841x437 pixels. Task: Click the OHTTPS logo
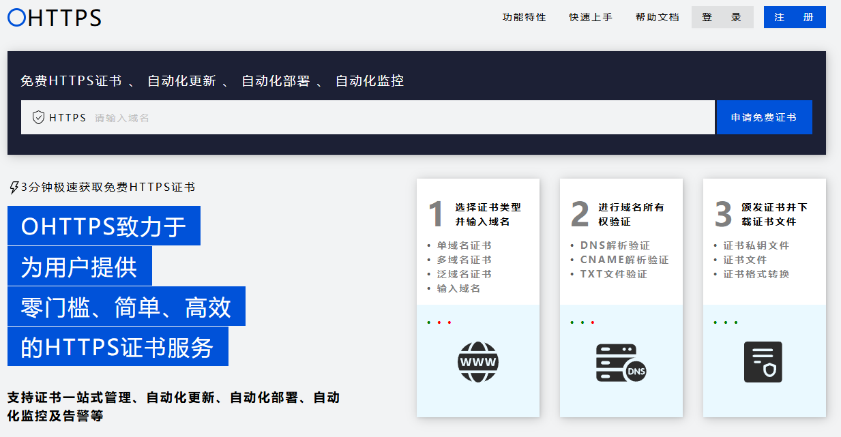click(55, 18)
